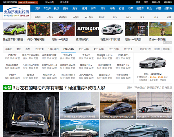
Task: Open the 保时捷Vision Gran Turismo article image
Action: [154, 106]
